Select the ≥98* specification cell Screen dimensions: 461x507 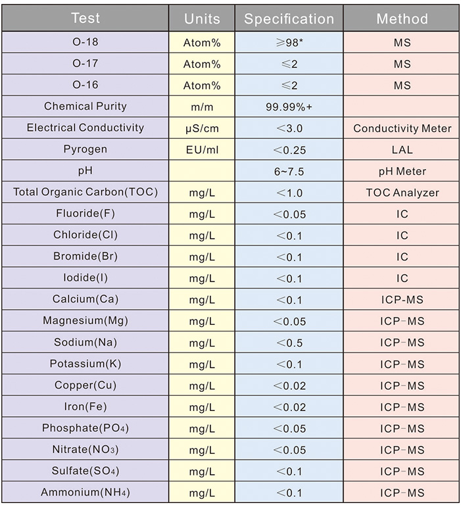point(289,42)
